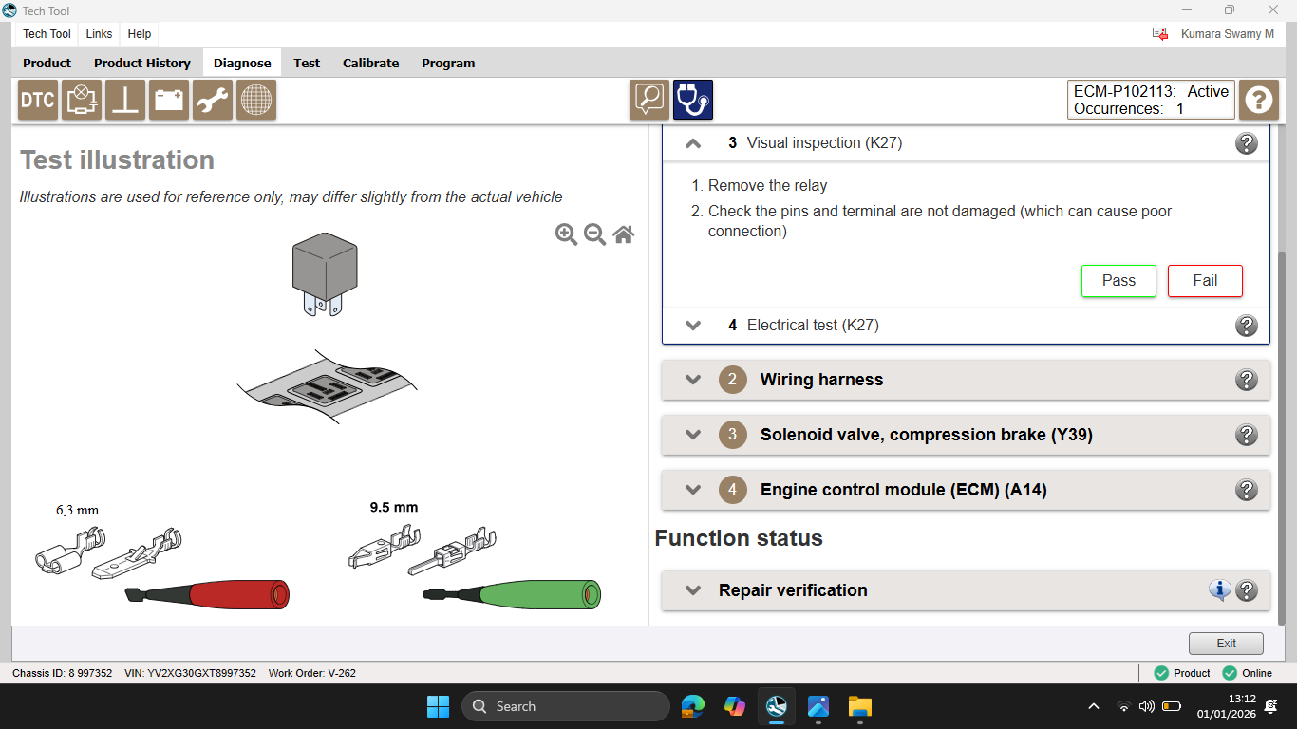
Task: Open help for Repair verification
Action: coord(1247,590)
